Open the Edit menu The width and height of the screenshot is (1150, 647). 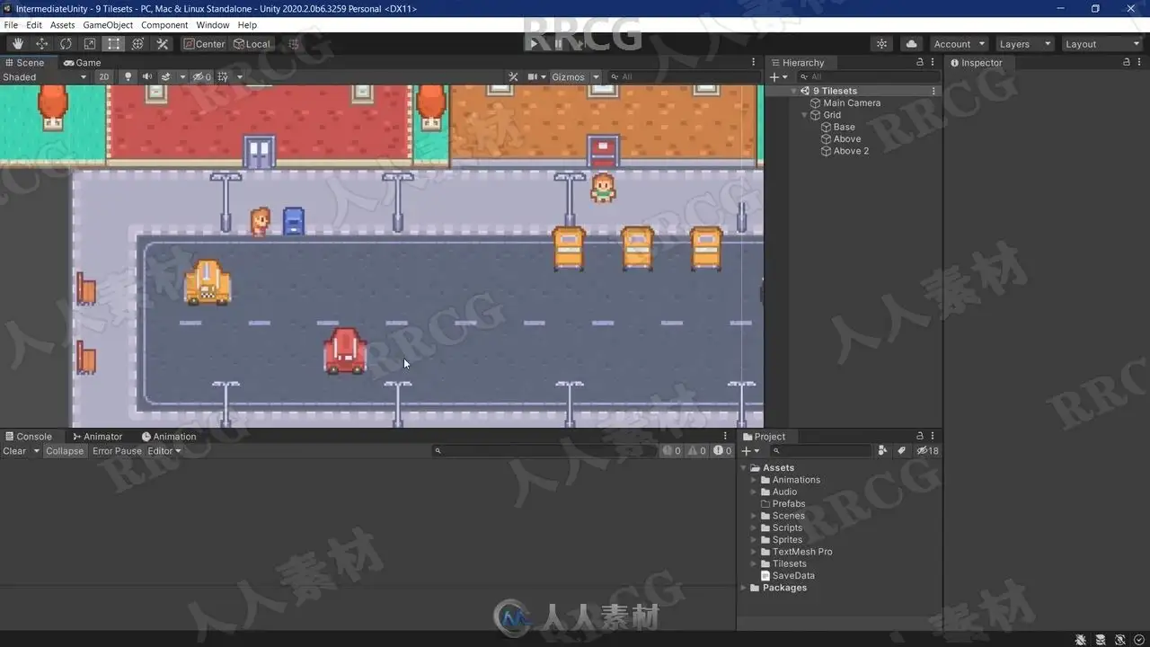click(x=34, y=25)
